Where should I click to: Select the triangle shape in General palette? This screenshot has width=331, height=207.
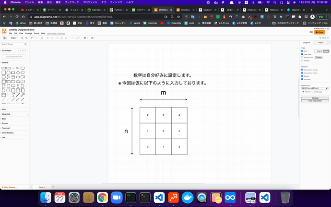(x=9, y=77)
